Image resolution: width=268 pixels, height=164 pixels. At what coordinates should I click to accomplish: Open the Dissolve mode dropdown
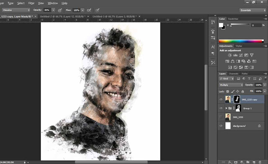[x=16, y=10]
